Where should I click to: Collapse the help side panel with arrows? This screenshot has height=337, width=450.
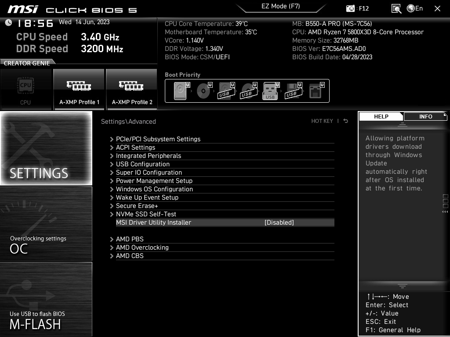point(445,212)
